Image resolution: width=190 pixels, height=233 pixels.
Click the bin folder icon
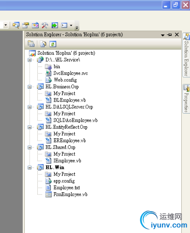(48, 67)
